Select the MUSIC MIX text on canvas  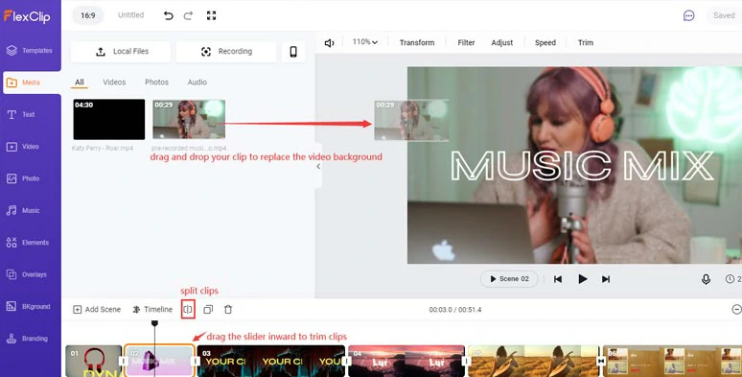[x=582, y=166]
